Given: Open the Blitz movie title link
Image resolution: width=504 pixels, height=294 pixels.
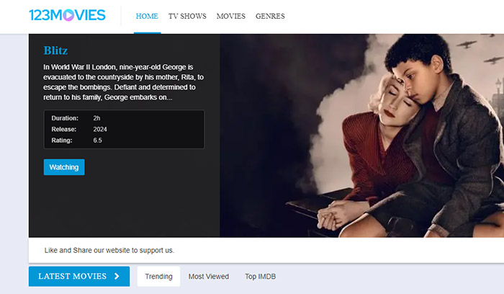Looking at the screenshot, I should pyautogui.click(x=56, y=50).
